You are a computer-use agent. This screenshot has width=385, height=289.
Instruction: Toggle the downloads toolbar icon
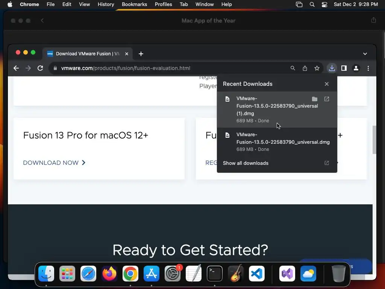point(332,68)
